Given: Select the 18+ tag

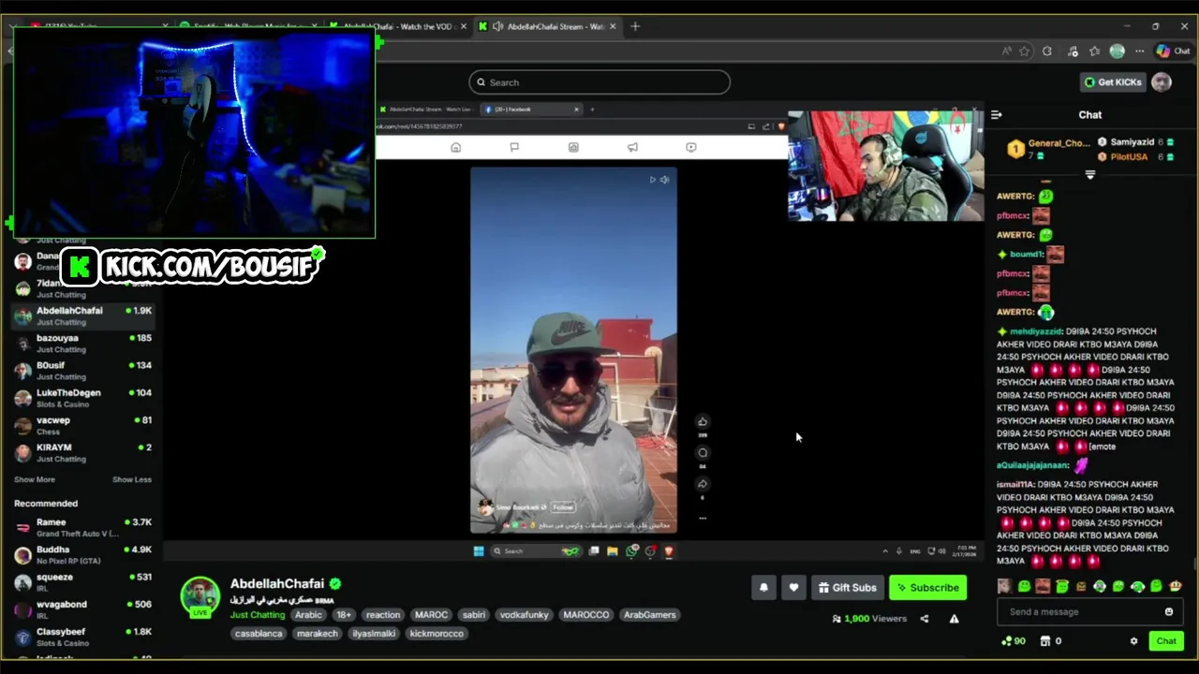Looking at the screenshot, I should pos(344,615).
